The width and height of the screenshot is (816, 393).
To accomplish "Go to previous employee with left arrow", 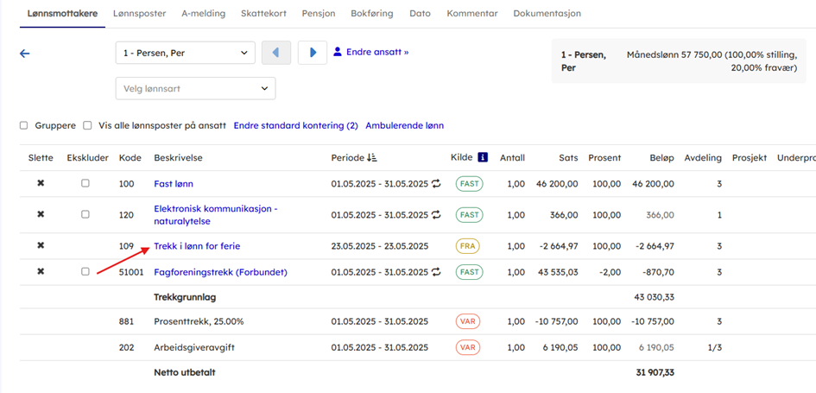I will 276,53.
